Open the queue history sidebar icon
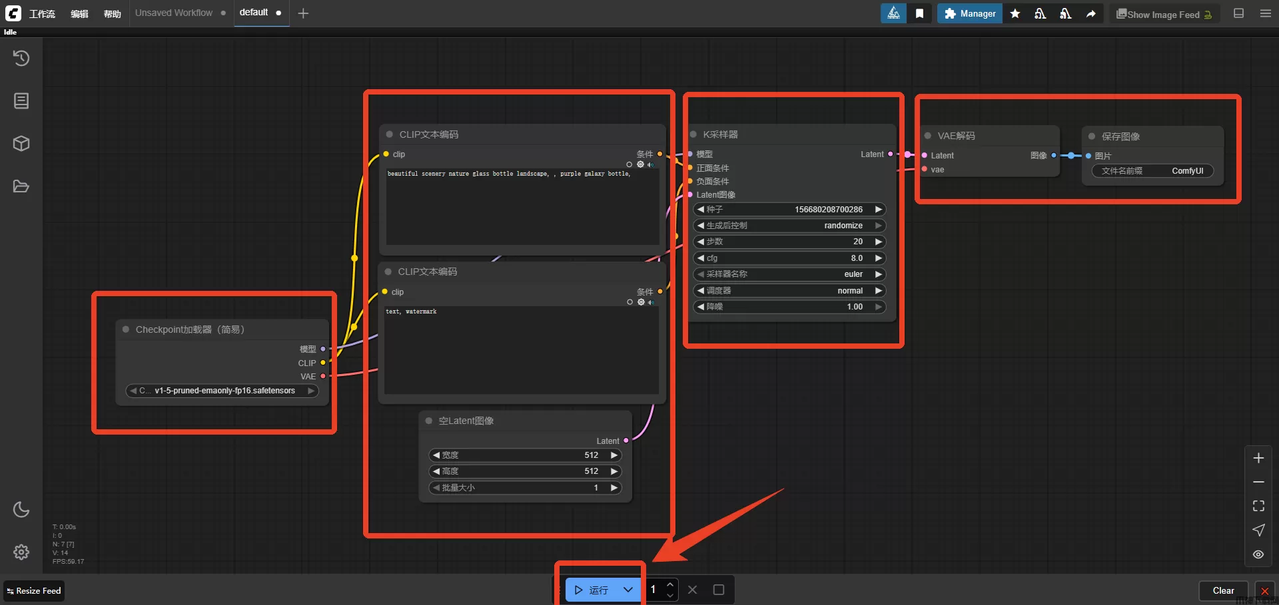Image resolution: width=1279 pixels, height=605 pixels. click(21, 59)
